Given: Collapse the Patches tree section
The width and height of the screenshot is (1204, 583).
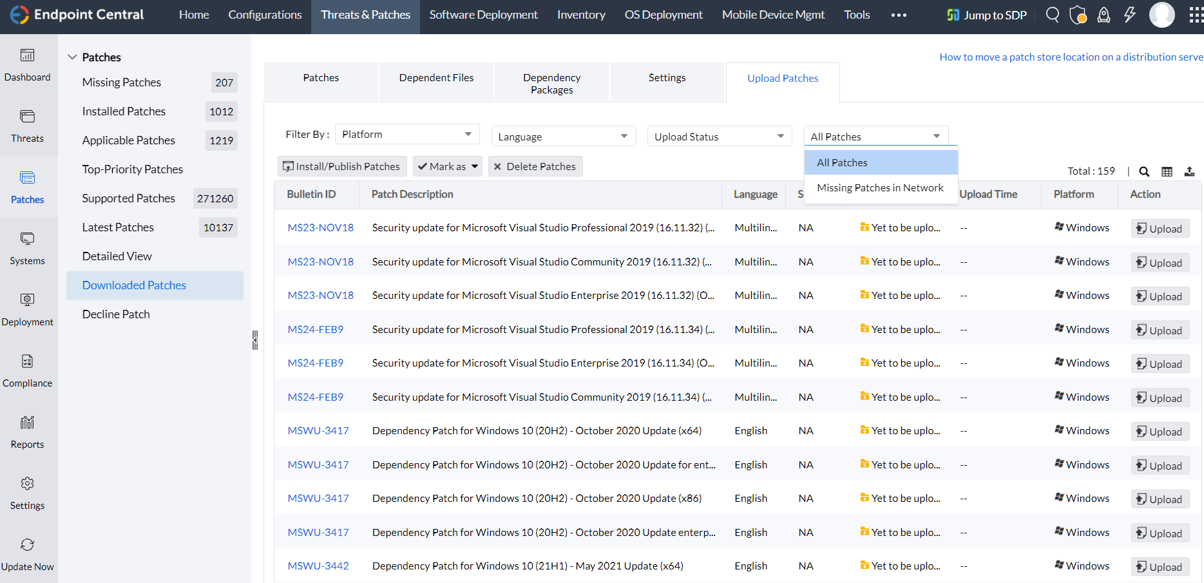Looking at the screenshot, I should (72, 57).
